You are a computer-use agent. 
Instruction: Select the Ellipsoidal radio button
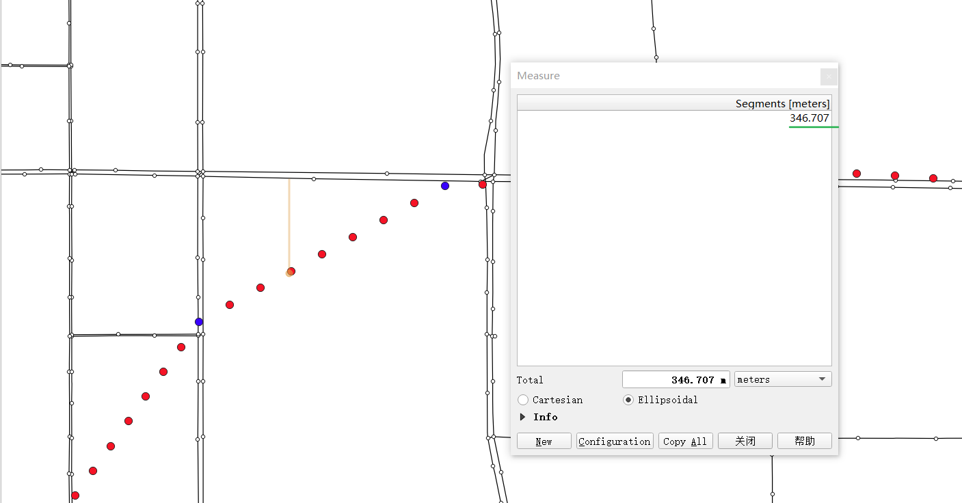628,400
